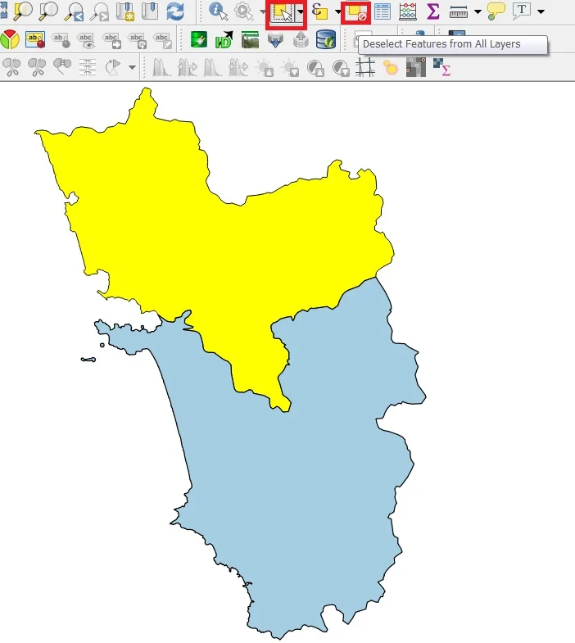Open Layer Labeling Options icon
The height and width of the screenshot is (643, 575).
[35, 39]
